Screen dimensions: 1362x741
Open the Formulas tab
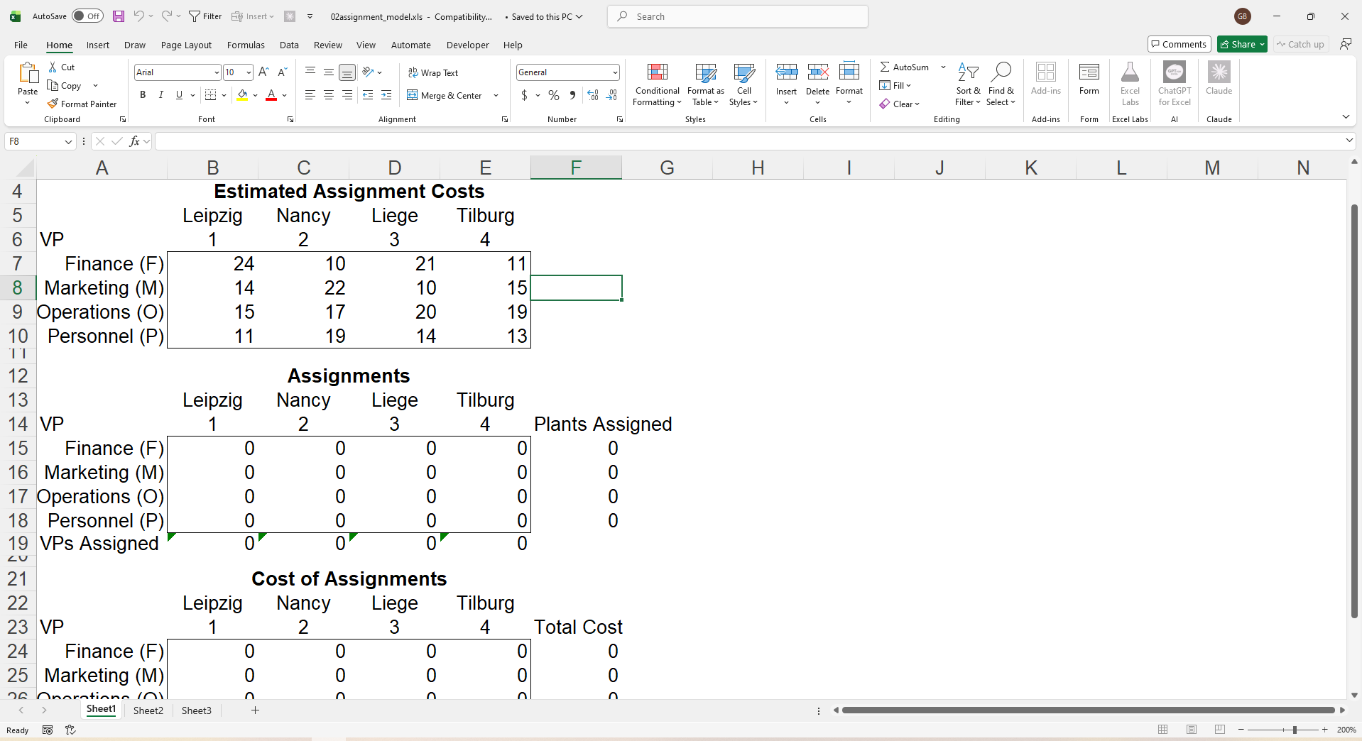pos(246,45)
